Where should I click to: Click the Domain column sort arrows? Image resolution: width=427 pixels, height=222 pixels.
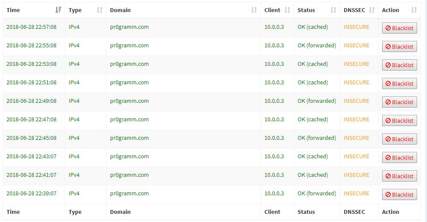[x=254, y=10]
